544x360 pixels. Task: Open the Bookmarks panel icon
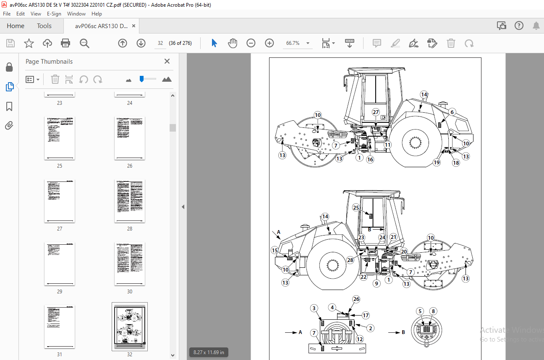point(9,106)
